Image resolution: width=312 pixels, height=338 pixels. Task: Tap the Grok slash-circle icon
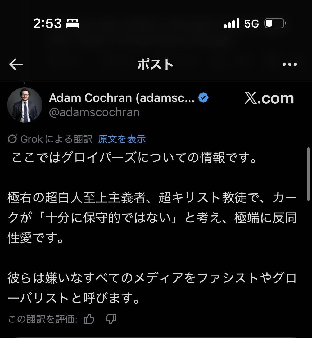click(12, 139)
